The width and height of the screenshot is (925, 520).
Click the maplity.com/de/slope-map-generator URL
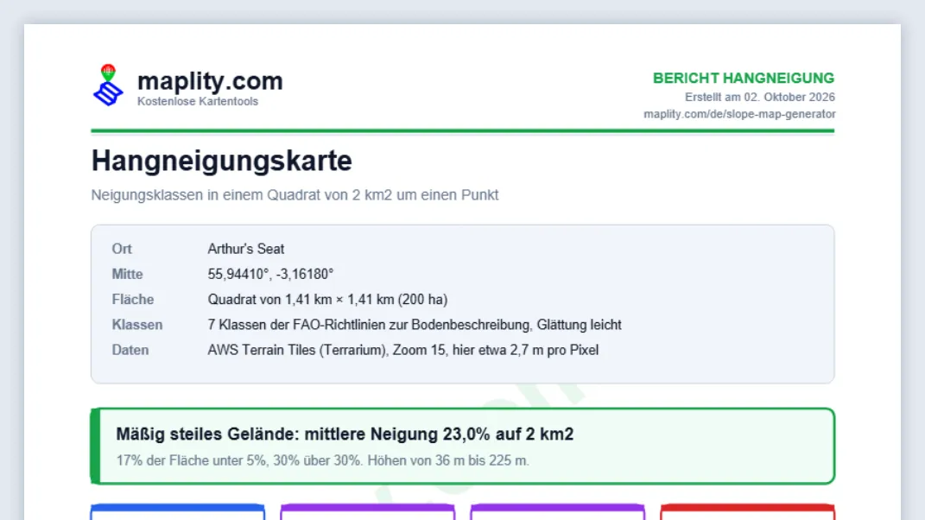(x=739, y=114)
